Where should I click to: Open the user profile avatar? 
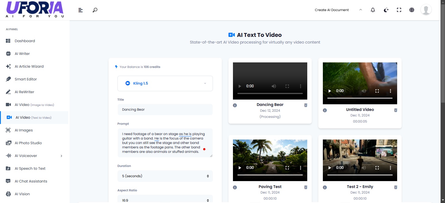426,10
